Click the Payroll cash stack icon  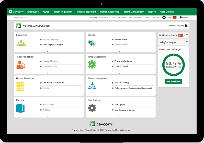(92, 43)
